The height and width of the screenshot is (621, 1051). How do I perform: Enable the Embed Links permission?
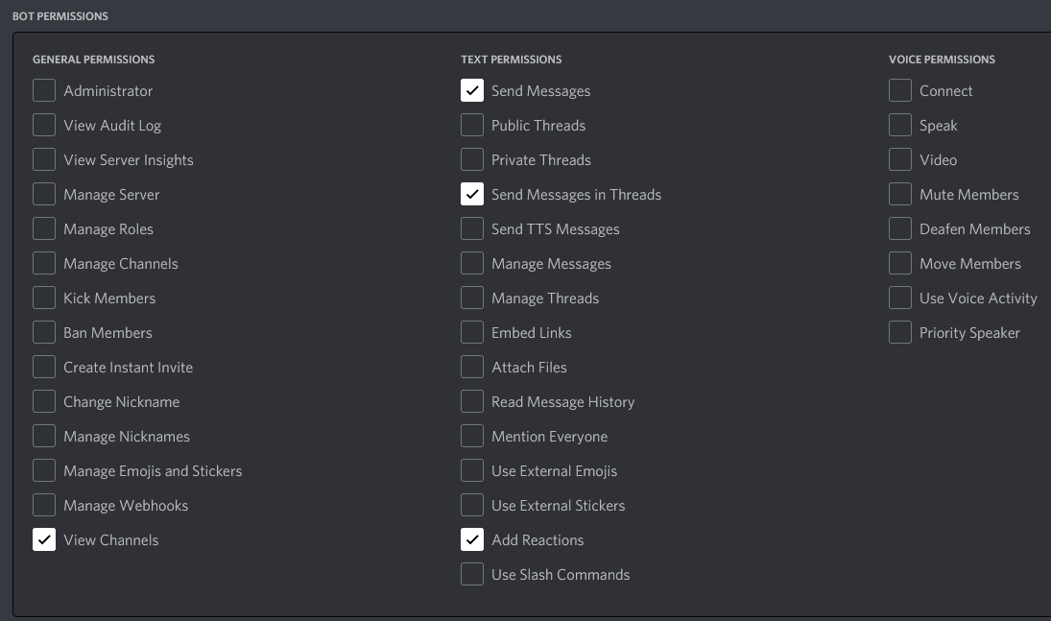(471, 332)
